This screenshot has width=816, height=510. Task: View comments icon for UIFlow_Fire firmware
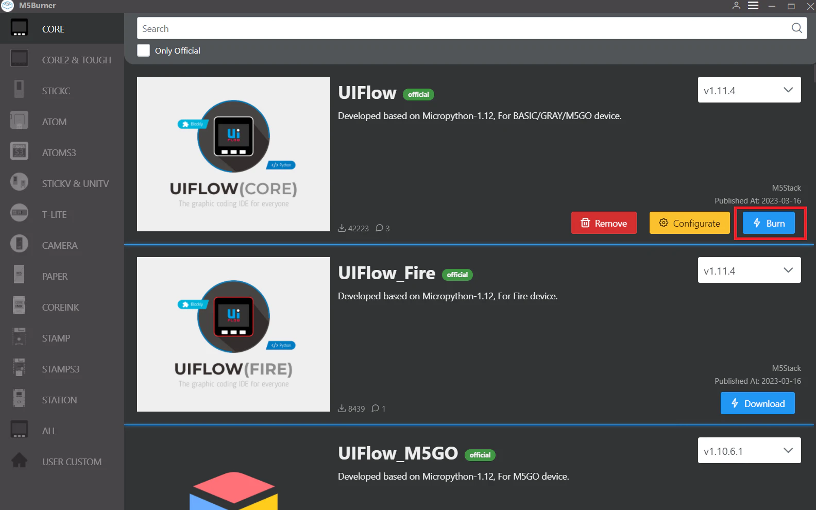375,408
